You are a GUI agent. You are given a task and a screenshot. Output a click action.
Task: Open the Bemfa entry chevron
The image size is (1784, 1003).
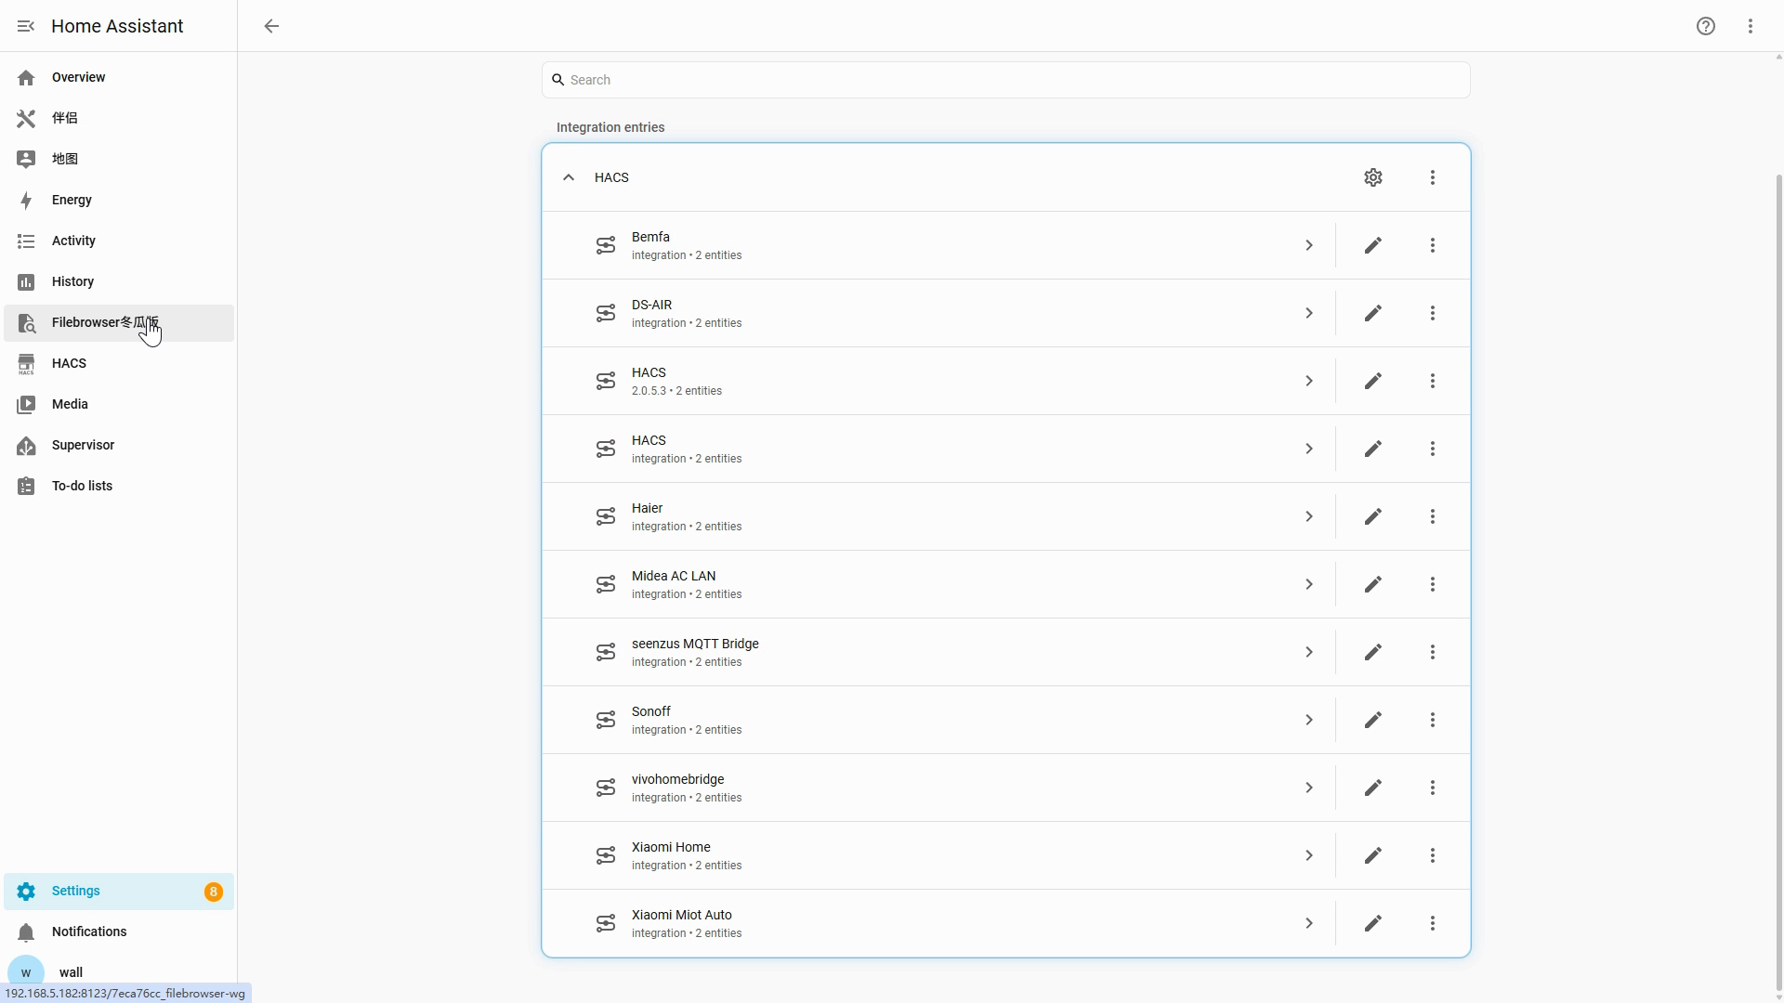coord(1309,245)
